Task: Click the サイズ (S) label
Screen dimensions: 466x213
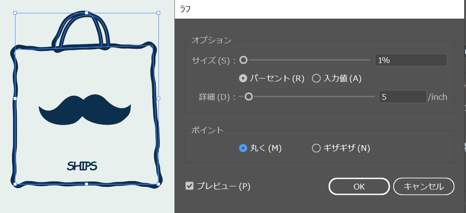Action: (213, 61)
